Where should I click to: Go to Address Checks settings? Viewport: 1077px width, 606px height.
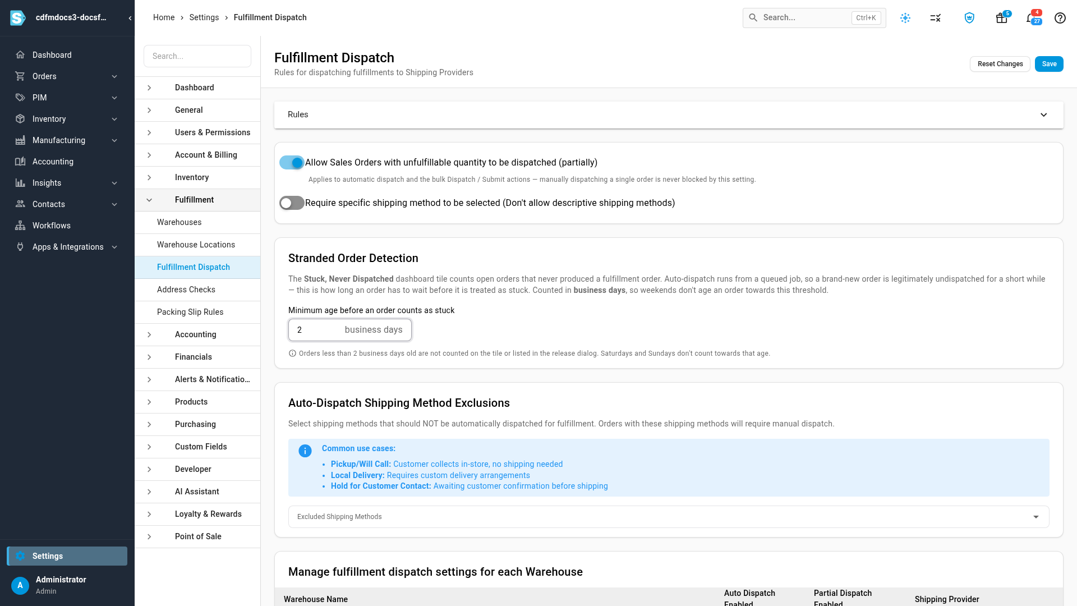tap(197, 290)
